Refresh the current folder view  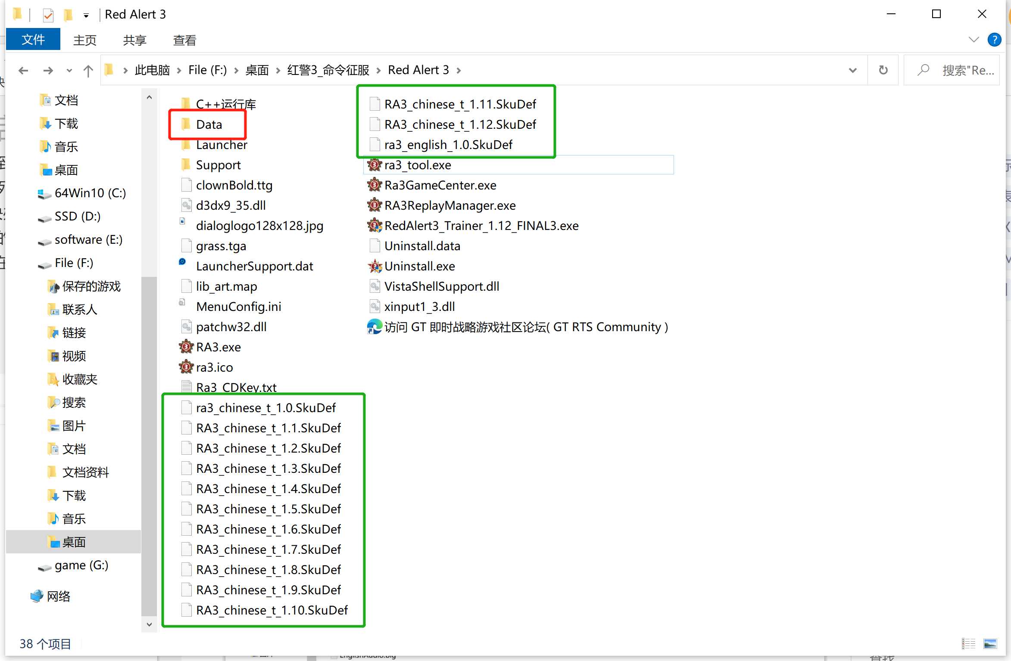pyautogui.click(x=883, y=70)
